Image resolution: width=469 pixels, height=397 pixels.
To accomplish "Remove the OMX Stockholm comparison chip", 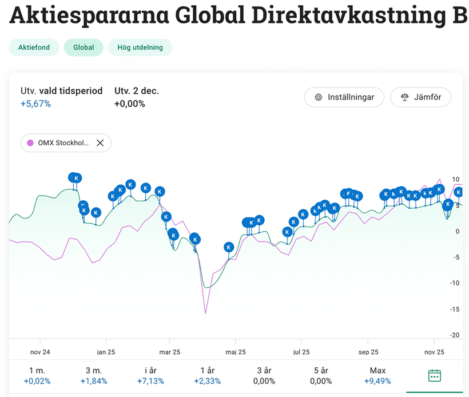I will pyautogui.click(x=100, y=143).
